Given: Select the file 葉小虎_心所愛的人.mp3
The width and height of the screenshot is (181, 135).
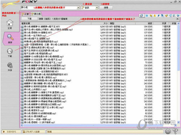Looking at the screenshot, I should coord(35,90).
